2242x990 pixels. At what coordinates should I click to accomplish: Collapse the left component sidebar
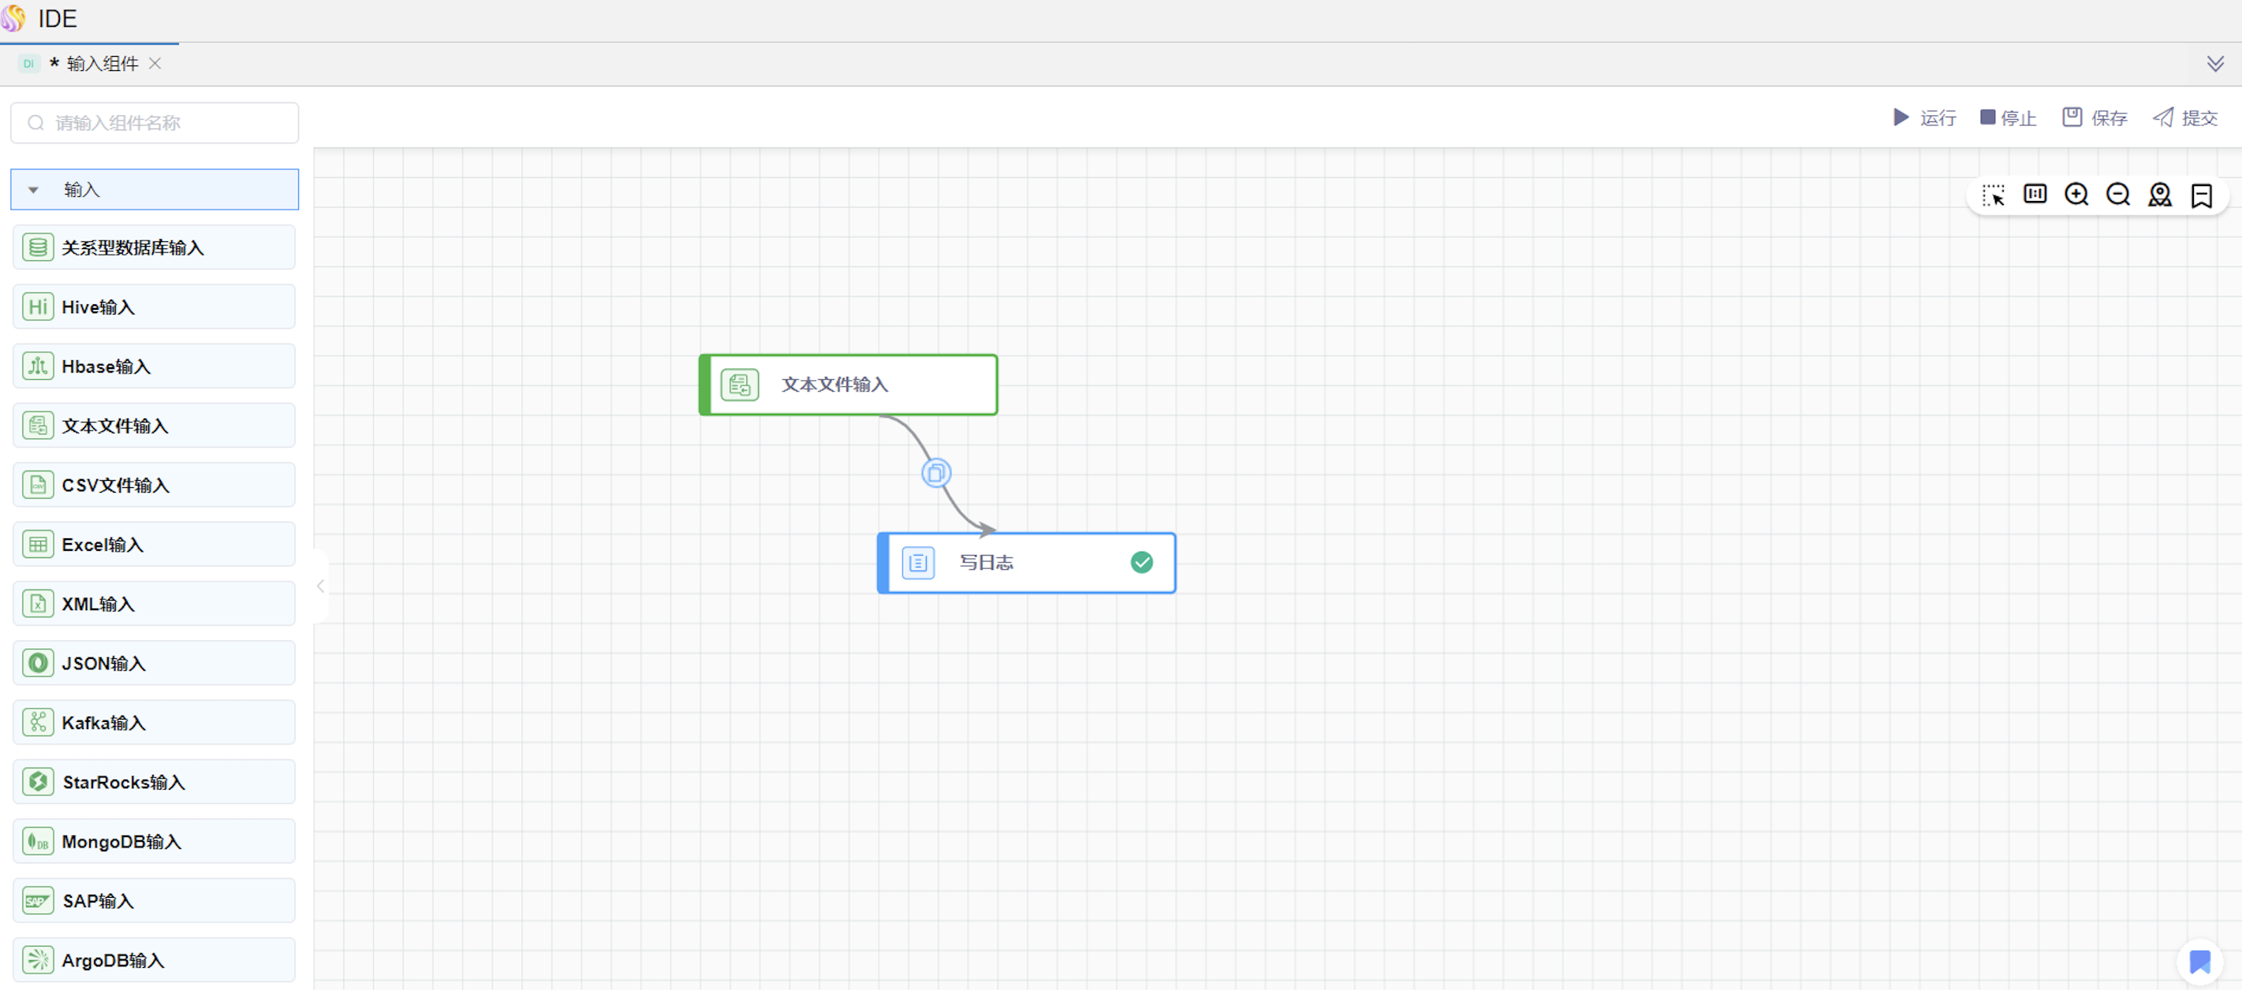pos(320,586)
